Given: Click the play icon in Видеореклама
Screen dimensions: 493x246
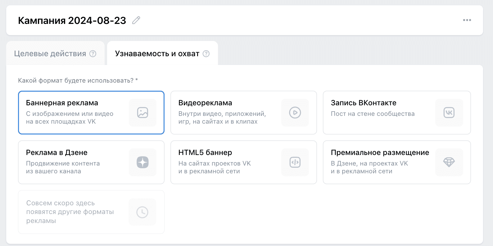Looking at the screenshot, I should (x=295, y=112).
